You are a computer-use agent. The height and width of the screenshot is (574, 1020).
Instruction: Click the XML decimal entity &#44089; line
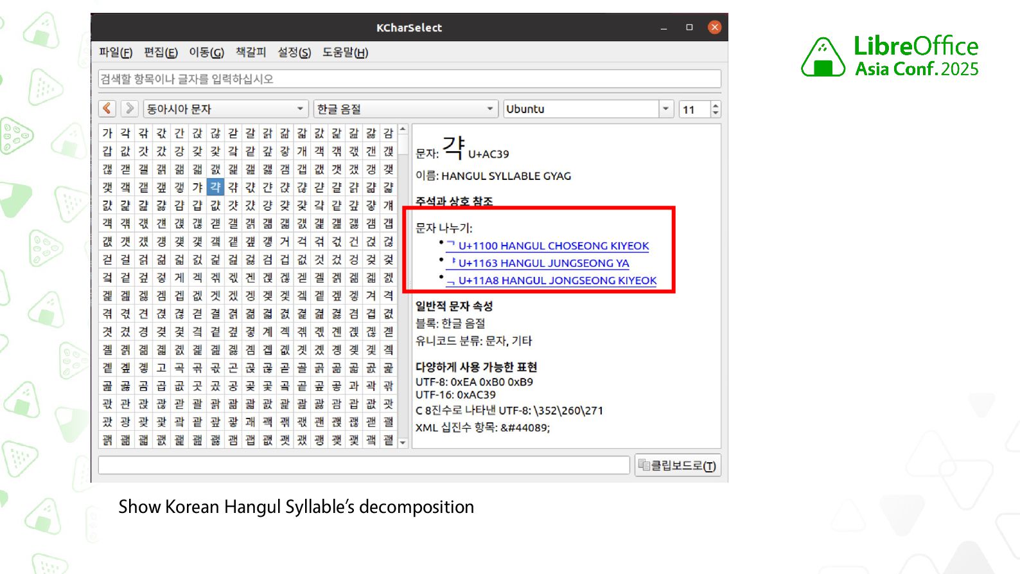click(482, 427)
